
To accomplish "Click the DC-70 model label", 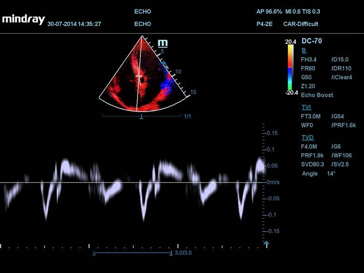I will pyautogui.click(x=312, y=41).
